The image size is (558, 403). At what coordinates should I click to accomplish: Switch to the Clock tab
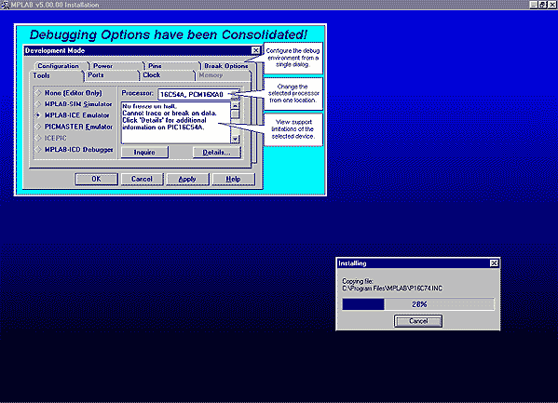(152, 75)
